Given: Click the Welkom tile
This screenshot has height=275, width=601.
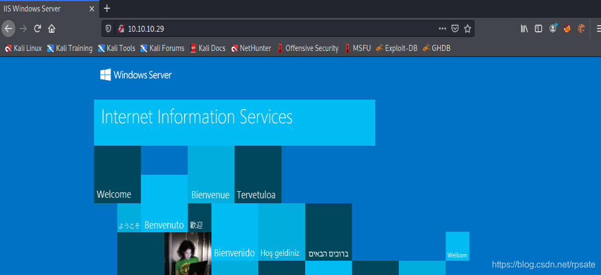Looking at the screenshot, I should pos(457,247).
